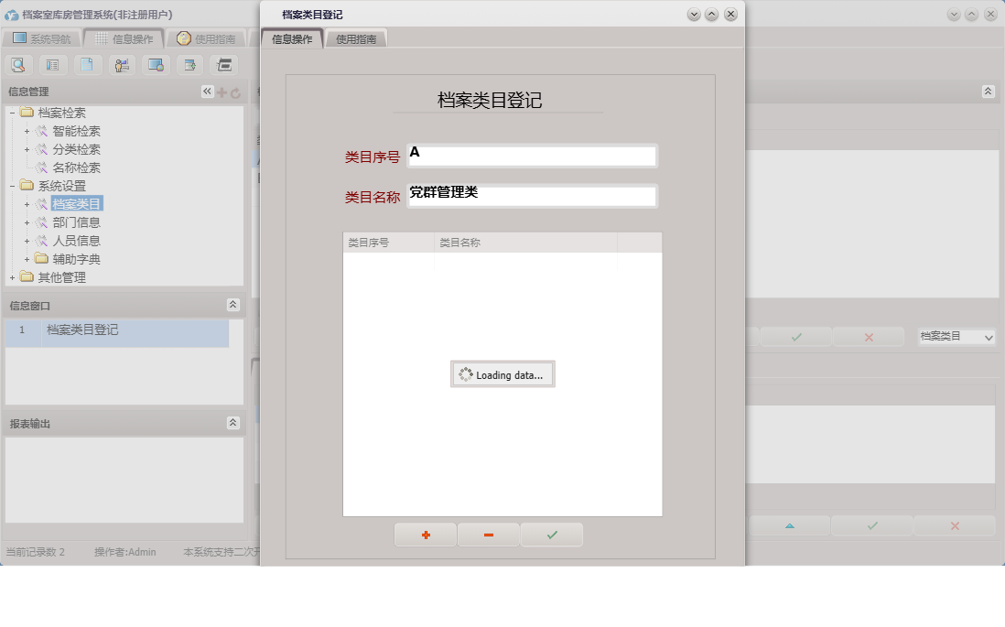The image size is (1005, 627).
Task: Open the list view toolbar icon
Action: 53,65
